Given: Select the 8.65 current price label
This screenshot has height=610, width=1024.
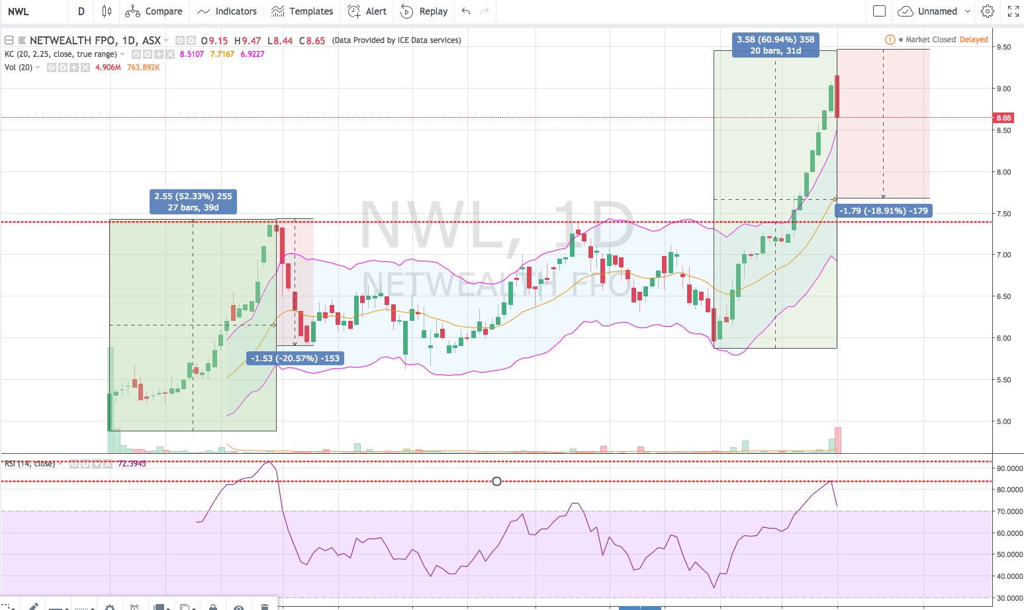Looking at the screenshot, I should 1004,118.
